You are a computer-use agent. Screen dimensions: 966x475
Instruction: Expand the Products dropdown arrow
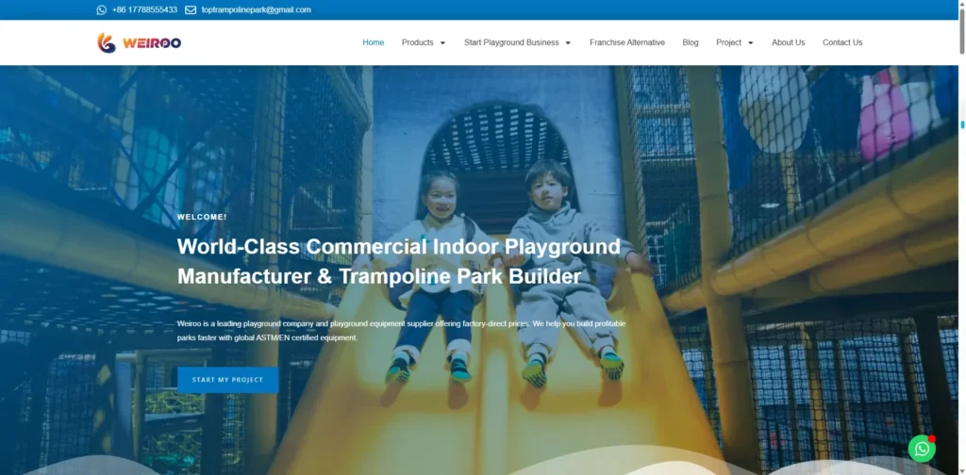[442, 42]
